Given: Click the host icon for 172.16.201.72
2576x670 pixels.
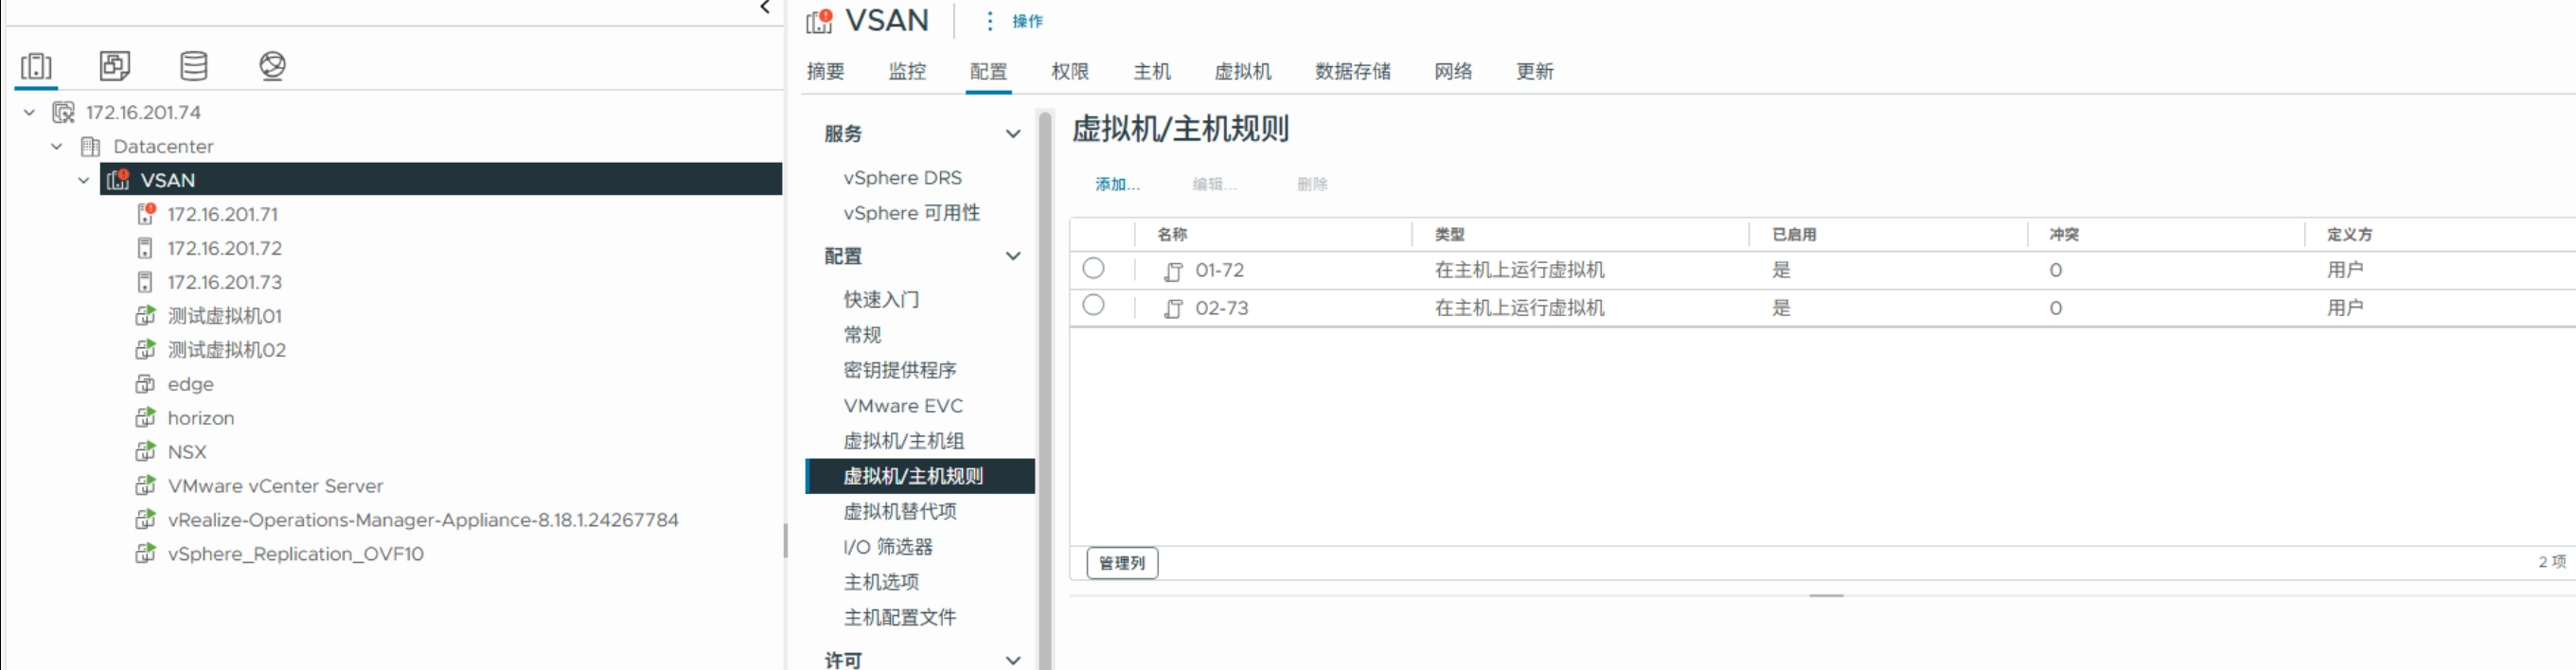Looking at the screenshot, I should (x=145, y=248).
